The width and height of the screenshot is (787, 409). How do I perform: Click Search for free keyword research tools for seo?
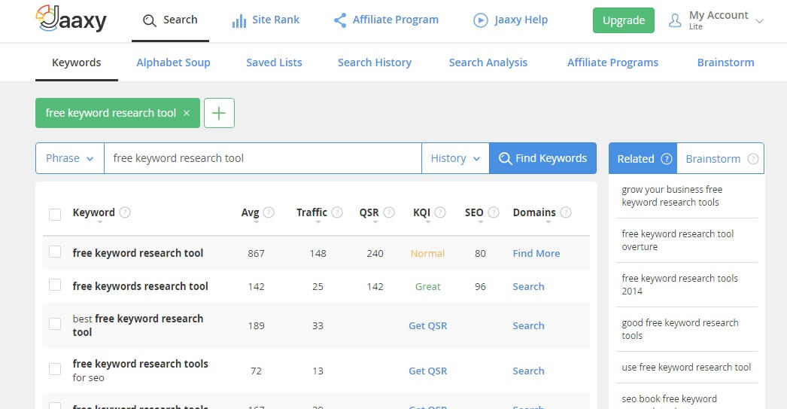(x=528, y=371)
